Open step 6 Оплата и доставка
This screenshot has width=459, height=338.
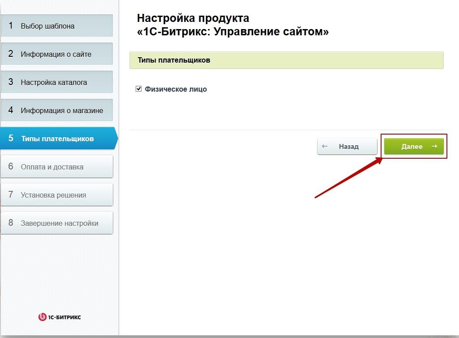click(56, 166)
